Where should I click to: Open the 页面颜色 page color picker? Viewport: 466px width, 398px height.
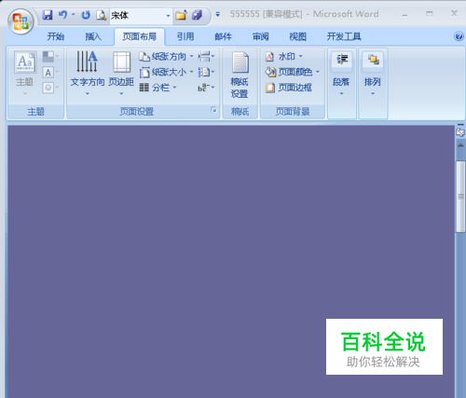[x=293, y=72]
